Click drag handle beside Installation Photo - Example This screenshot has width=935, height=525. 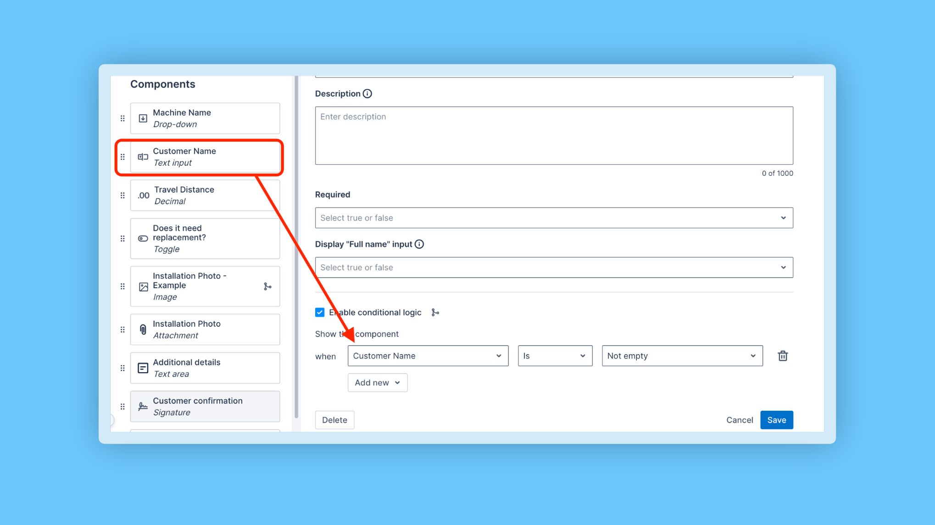pos(122,286)
